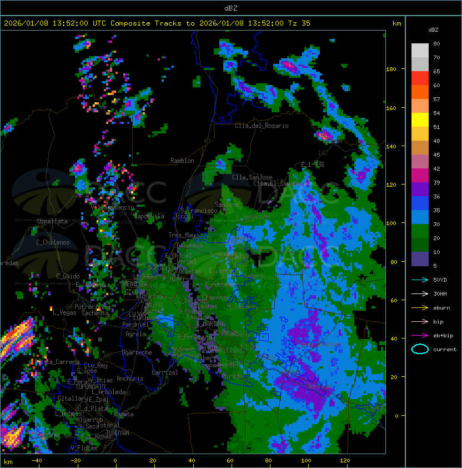Click the dBZ title at top center
This screenshot has width=462, height=468.
231,8
